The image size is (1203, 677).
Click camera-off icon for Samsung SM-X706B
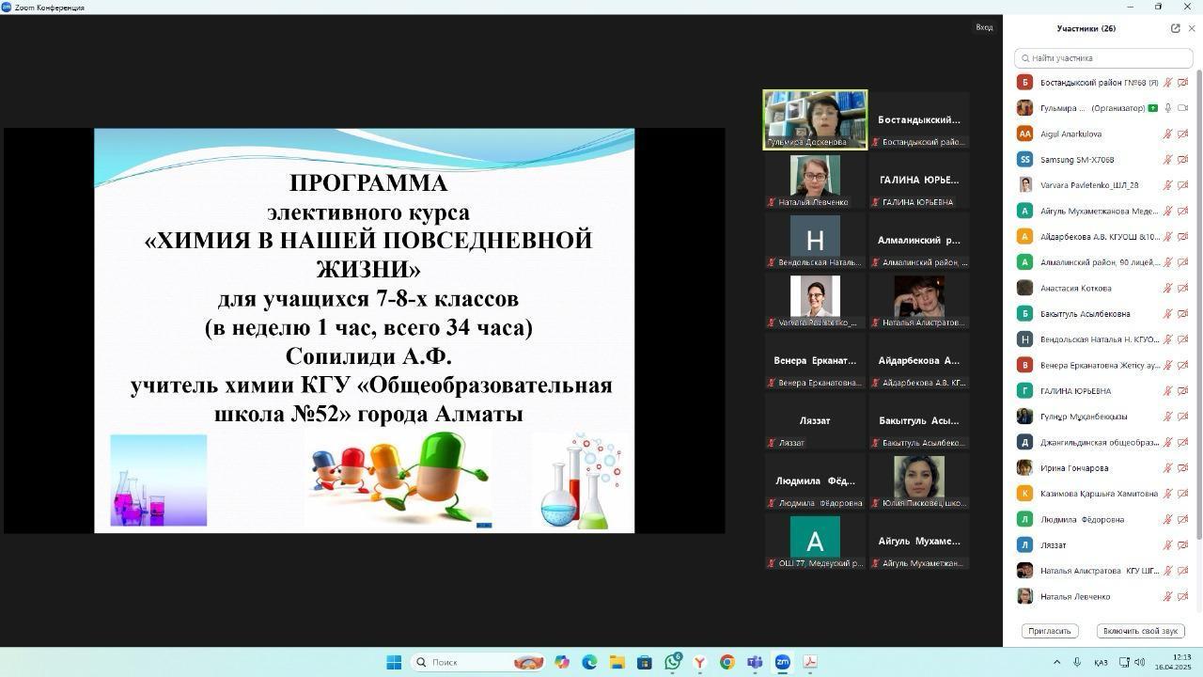point(1182,160)
